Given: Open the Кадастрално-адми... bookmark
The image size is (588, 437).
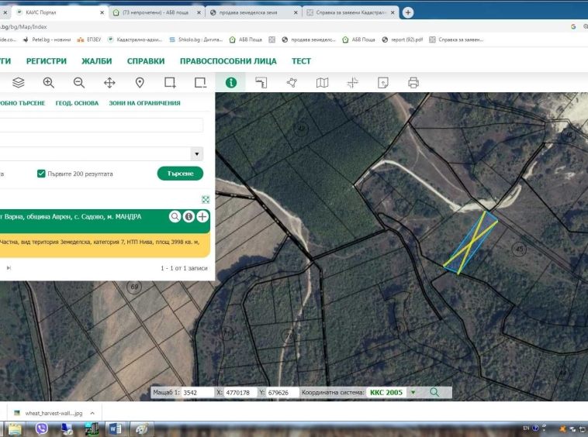Looking at the screenshot, I should click(135, 40).
